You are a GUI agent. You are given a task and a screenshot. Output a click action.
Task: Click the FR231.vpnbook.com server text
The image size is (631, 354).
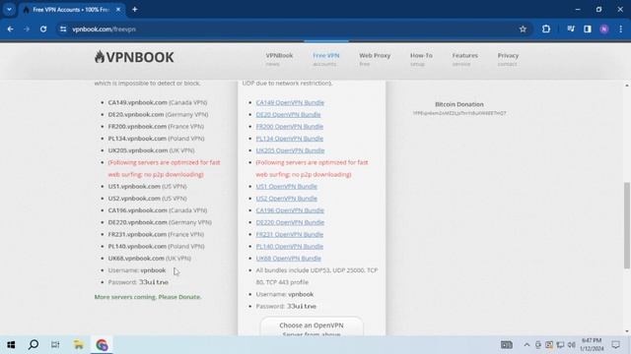pos(137,234)
